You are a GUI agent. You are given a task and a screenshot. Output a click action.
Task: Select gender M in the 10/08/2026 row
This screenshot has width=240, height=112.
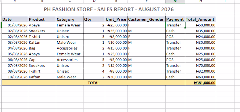(146, 77)
